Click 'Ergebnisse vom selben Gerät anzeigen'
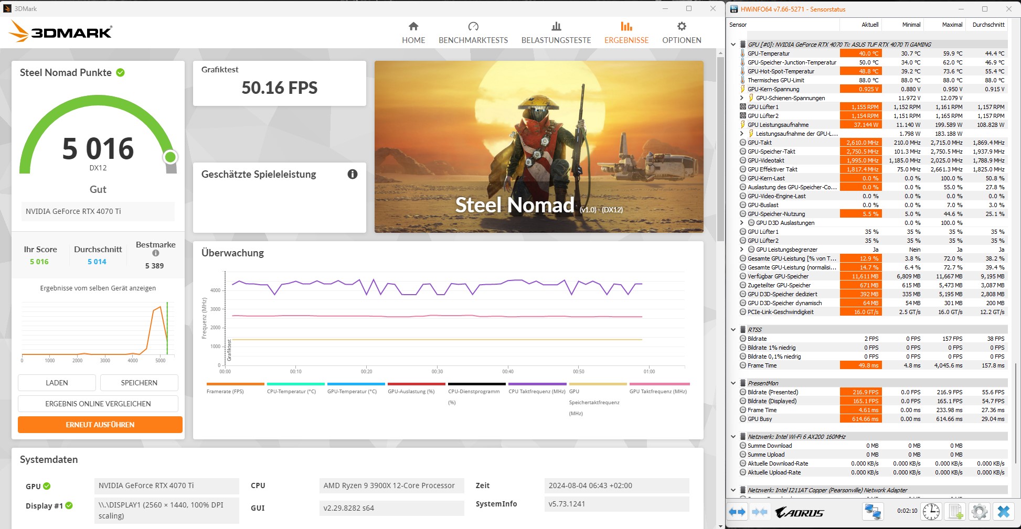The width and height of the screenshot is (1021, 529). tap(98, 288)
